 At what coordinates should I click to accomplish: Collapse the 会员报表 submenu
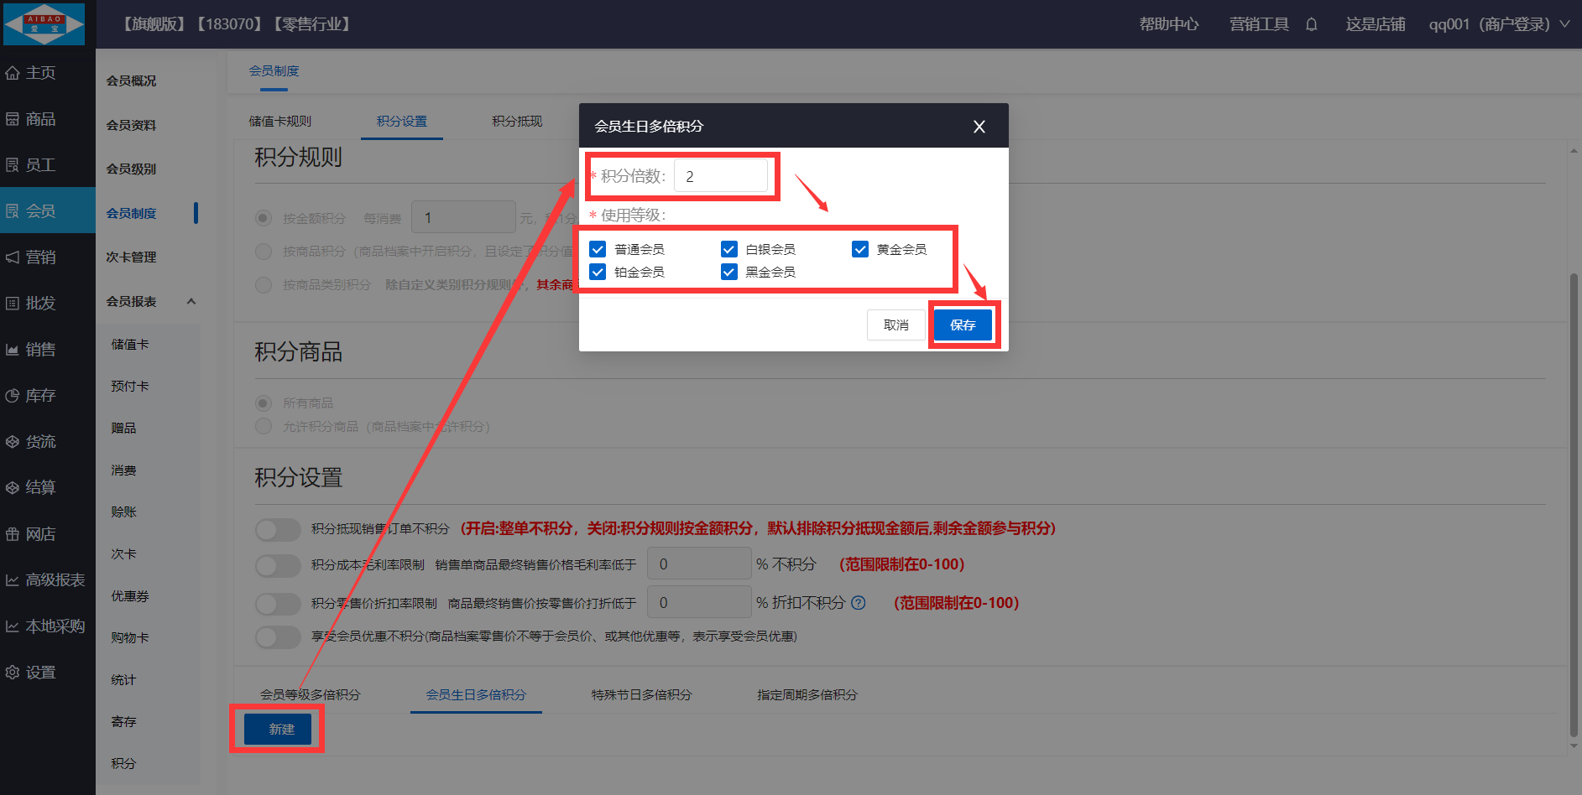click(191, 301)
